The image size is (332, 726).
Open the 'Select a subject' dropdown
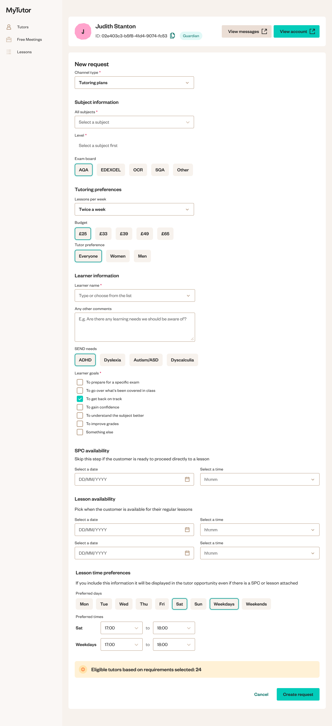click(x=134, y=122)
